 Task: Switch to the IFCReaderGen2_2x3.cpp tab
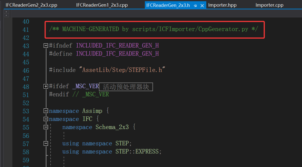coord(31,5)
